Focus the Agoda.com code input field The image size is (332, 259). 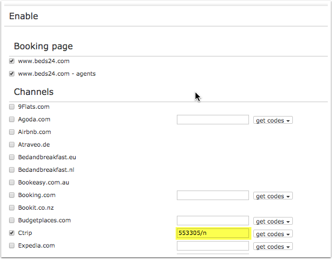[213, 120]
